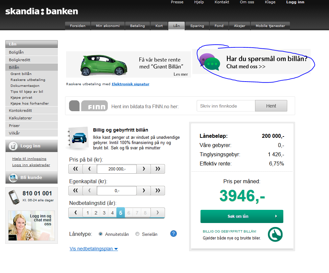Click Les mer on Grønt Billån banner
The width and height of the screenshot is (329, 273).
pyautogui.click(x=181, y=74)
